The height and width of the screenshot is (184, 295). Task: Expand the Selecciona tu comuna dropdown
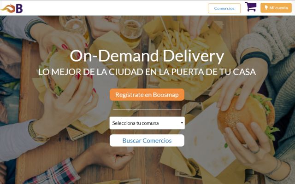[x=147, y=123]
